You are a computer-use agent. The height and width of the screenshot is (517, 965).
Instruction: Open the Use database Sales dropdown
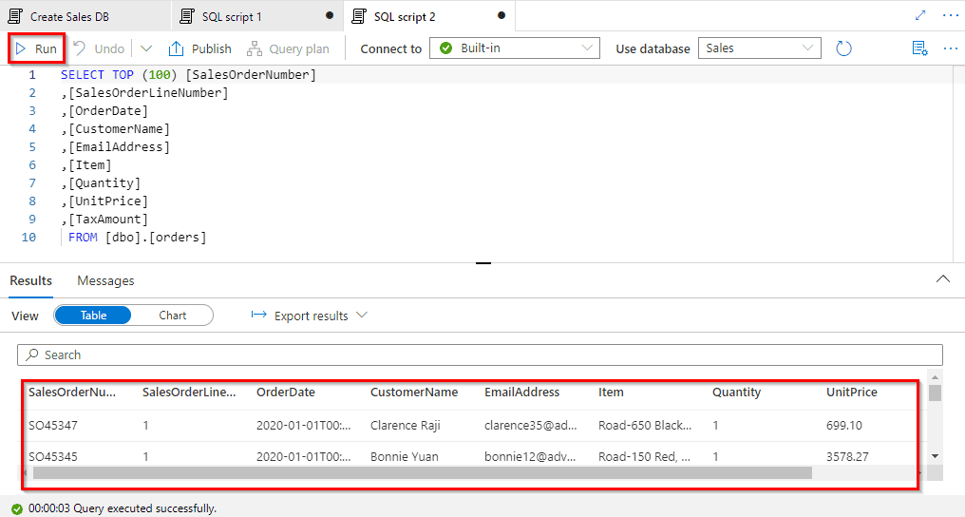point(759,48)
